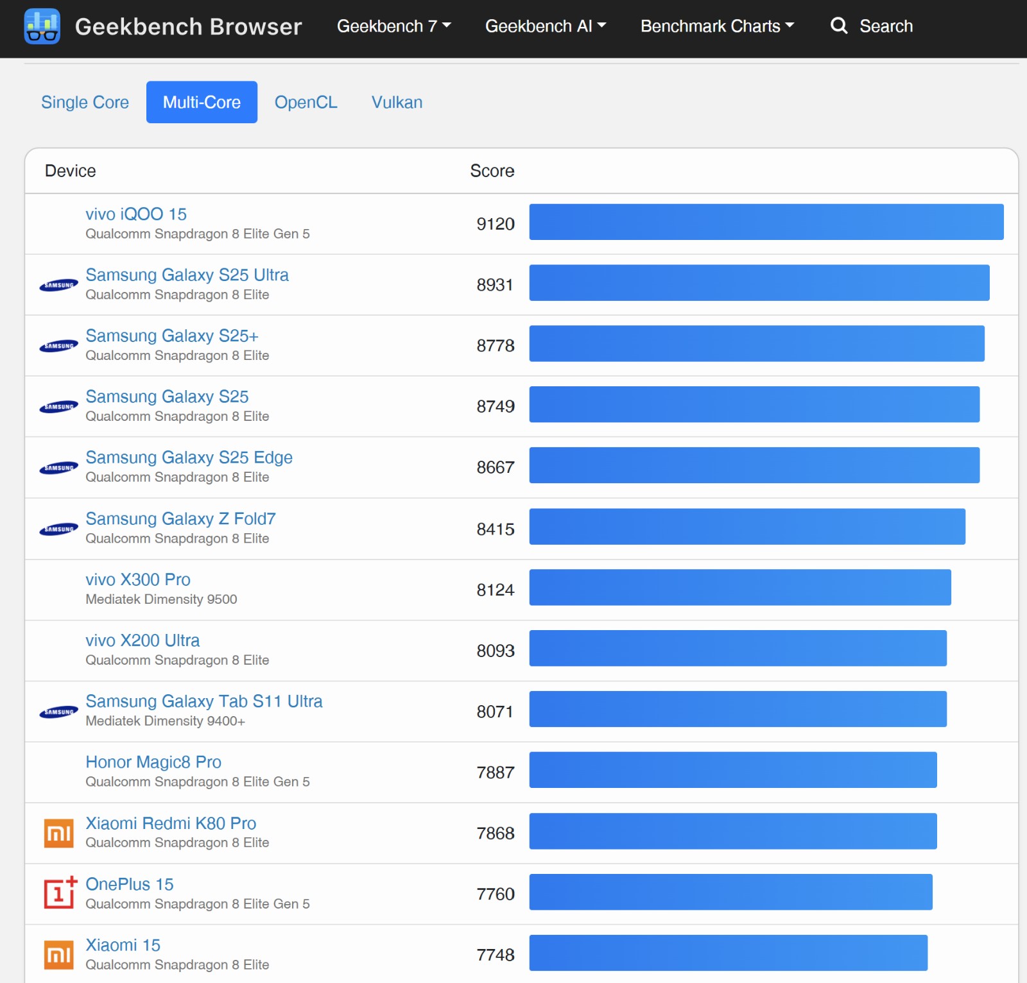
Task: Click Samsung logo beside Galaxy Tab S11 Ultra
Action: 58,712
